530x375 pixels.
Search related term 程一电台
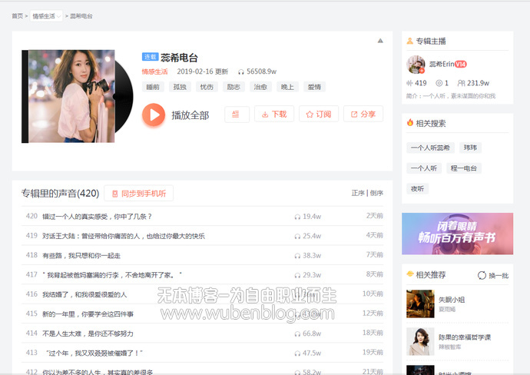(x=464, y=168)
